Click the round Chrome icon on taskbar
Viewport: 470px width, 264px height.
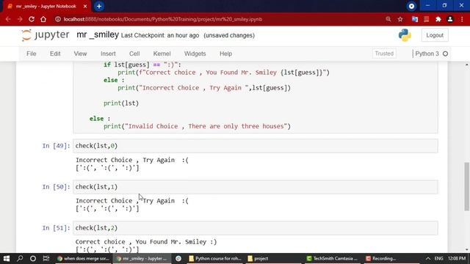pyautogui.click(x=178, y=258)
